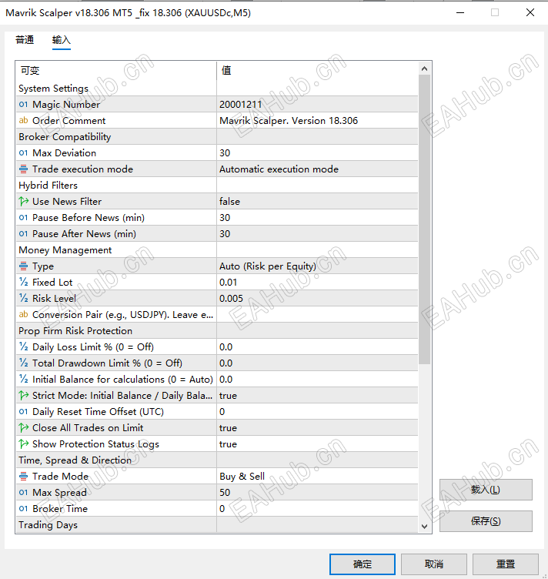Click the boolean icon beside Use News Filter
The image size is (548, 579).
point(23,201)
